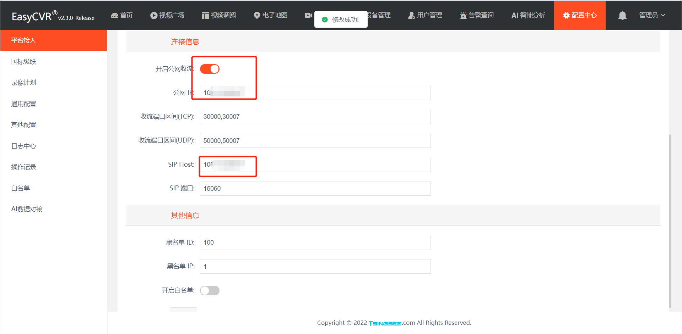Click the TCP port range input field
Screen dimensions: 682x334
[x=315, y=117]
